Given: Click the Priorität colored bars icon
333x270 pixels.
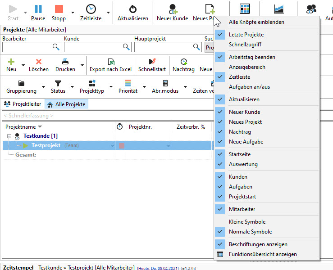Looking at the screenshot, I should point(128,83).
